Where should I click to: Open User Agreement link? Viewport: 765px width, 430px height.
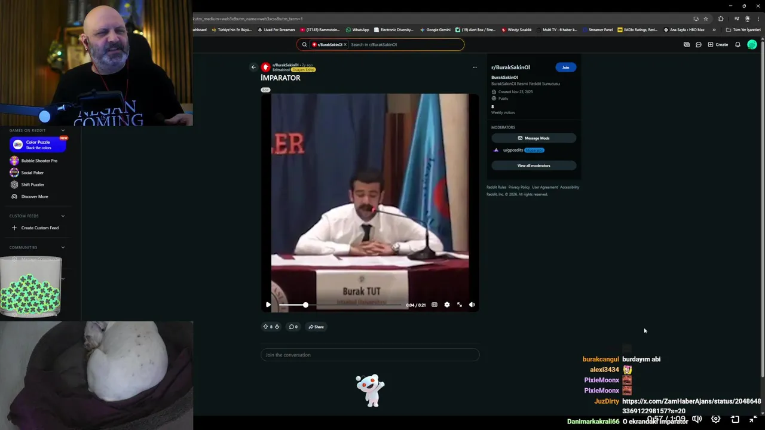point(544,187)
